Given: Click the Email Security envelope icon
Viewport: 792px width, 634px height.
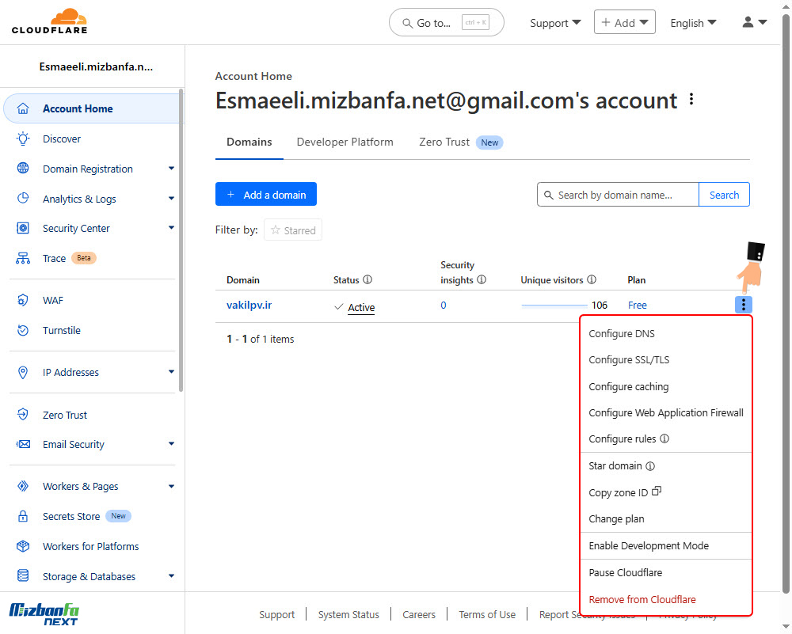Looking at the screenshot, I should pyautogui.click(x=23, y=444).
